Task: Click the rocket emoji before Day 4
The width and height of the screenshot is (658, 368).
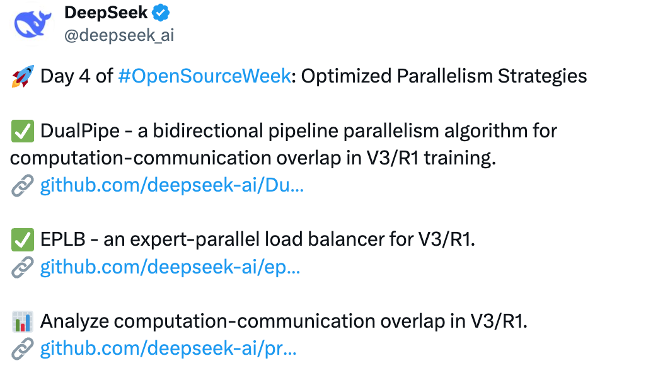Action: point(22,76)
